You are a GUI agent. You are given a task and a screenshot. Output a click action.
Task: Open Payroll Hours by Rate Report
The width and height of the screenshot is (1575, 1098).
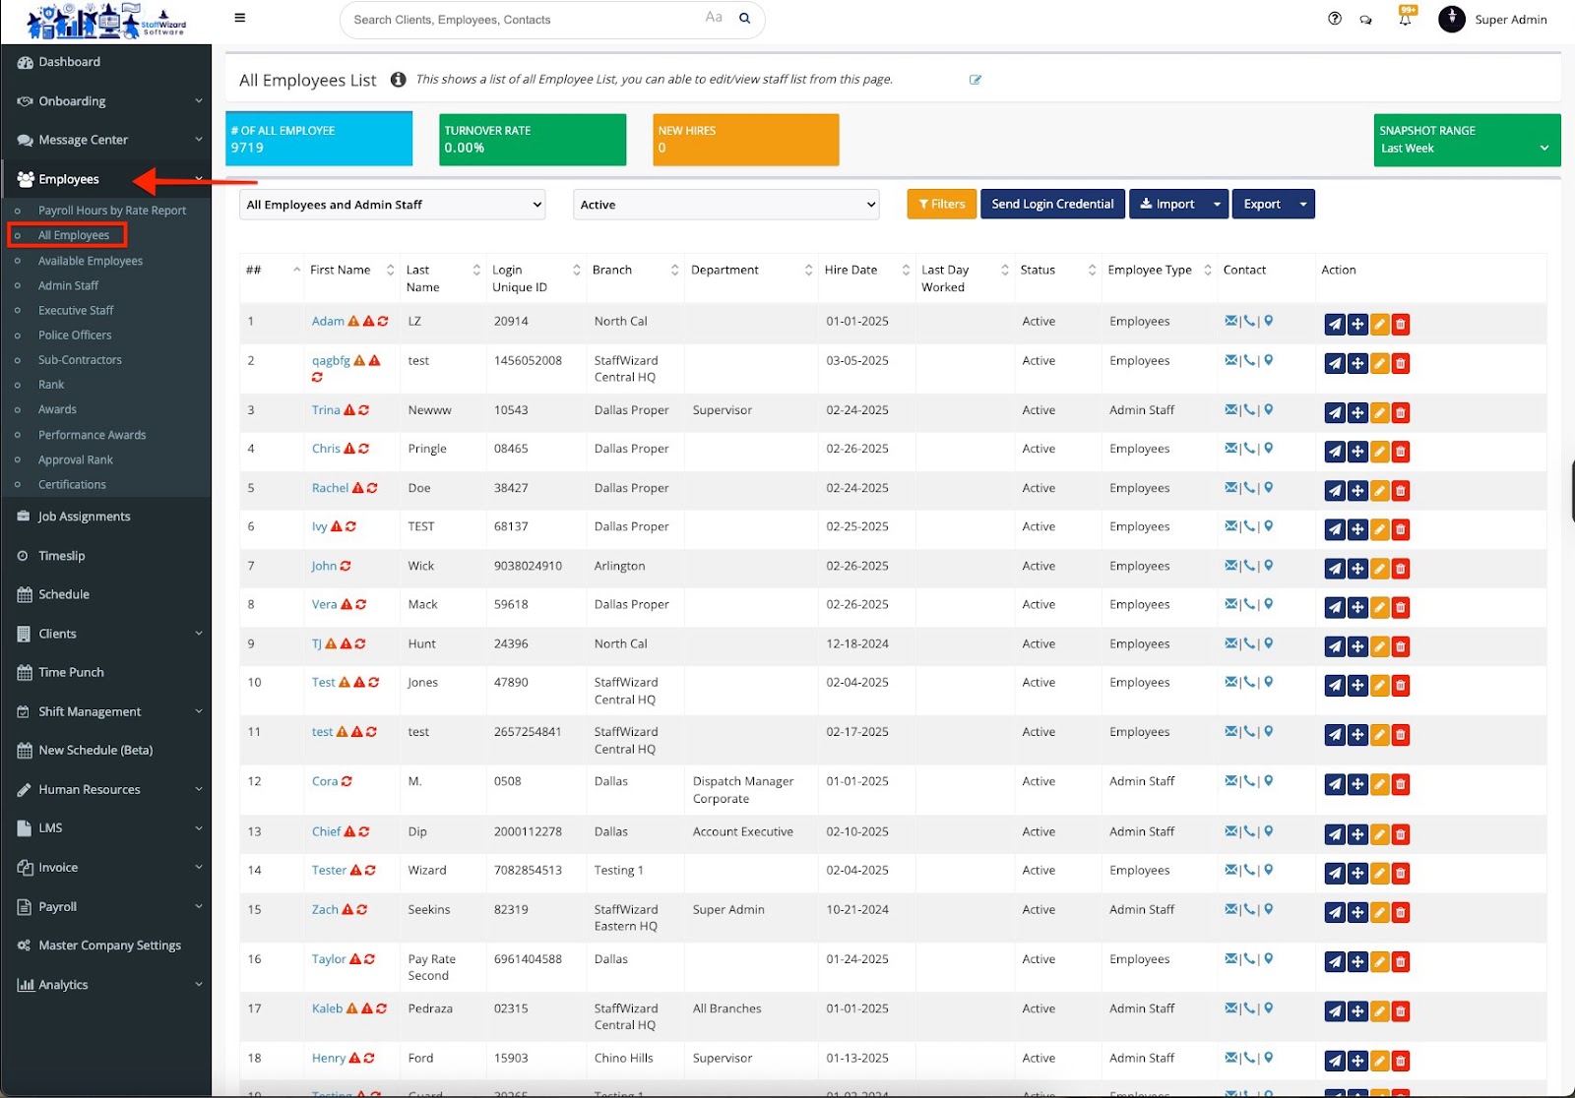[x=112, y=211]
